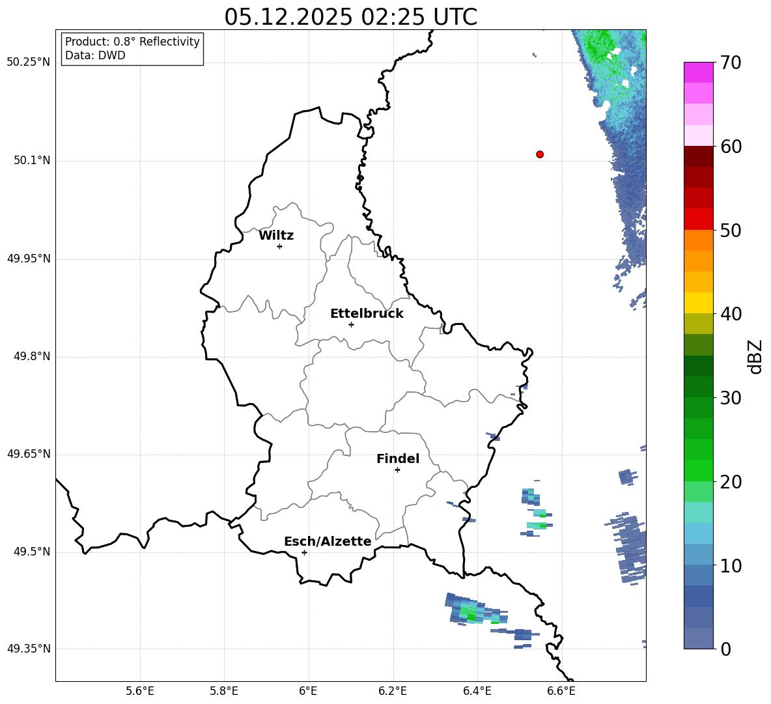Click the 6.6°E longitude tick label

click(561, 691)
